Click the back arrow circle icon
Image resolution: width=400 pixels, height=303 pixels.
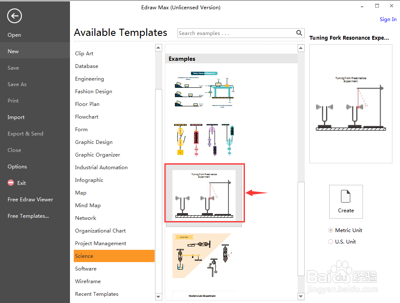pyautogui.click(x=14, y=16)
